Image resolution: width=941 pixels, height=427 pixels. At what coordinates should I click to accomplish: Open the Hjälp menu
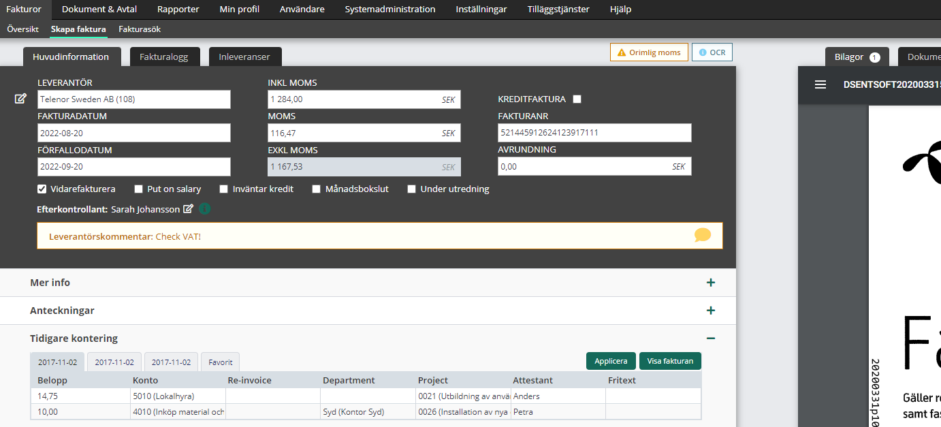click(620, 10)
